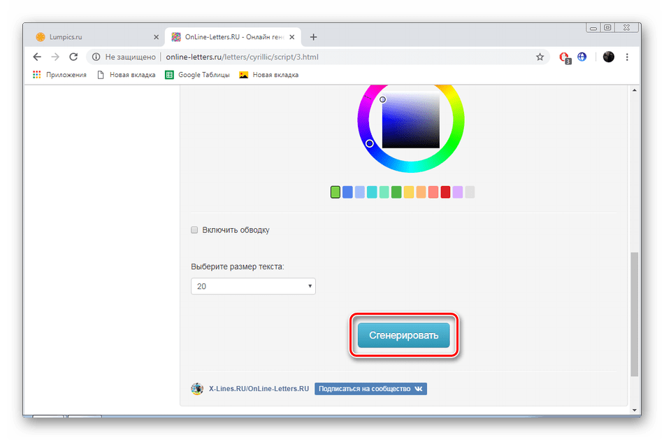Maximize the browser window
This screenshot has height=440, width=664.
(x=607, y=27)
